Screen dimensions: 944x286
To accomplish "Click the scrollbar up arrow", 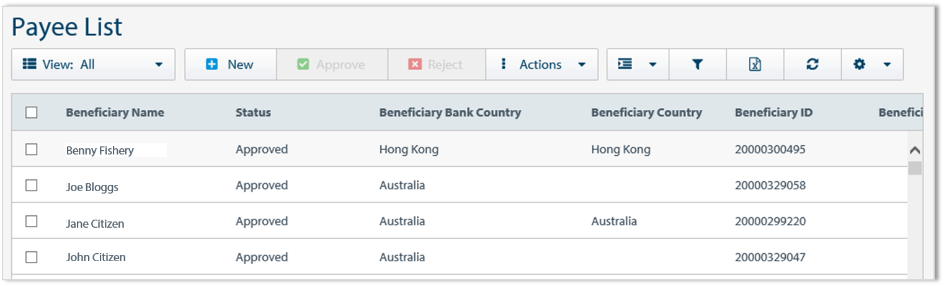I will (x=914, y=150).
